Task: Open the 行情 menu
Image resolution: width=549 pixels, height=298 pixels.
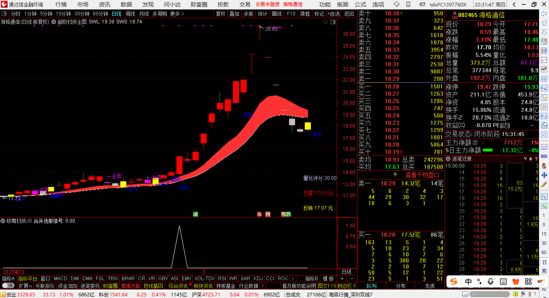Action: [x=61, y=4]
